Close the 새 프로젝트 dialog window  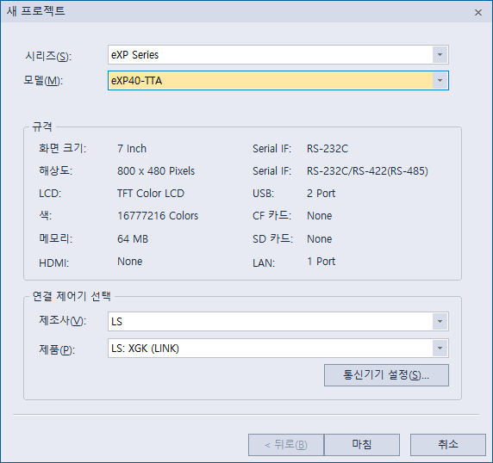pyautogui.click(x=478, y=13)
